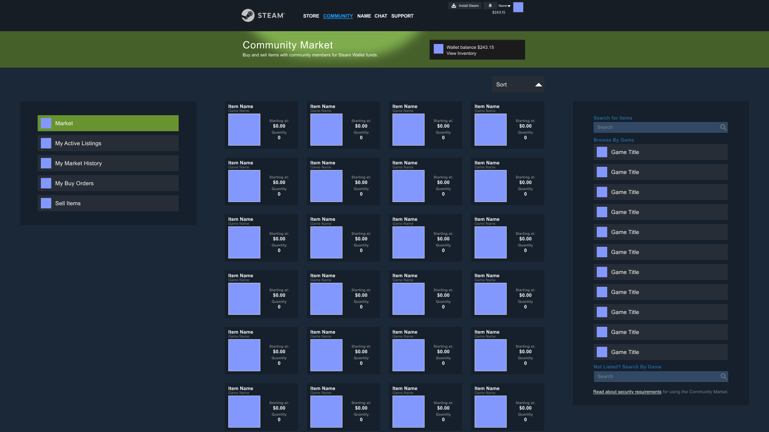Click the user avatar in the header
Screen dimensions: 769x432
pyautogui.click(x=518, y=7)
